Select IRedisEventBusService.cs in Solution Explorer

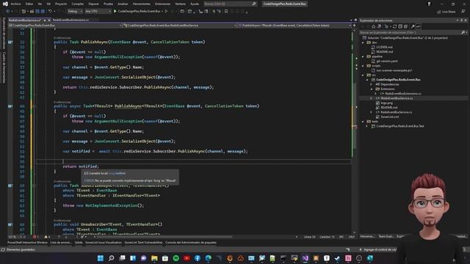click(397, 98)
